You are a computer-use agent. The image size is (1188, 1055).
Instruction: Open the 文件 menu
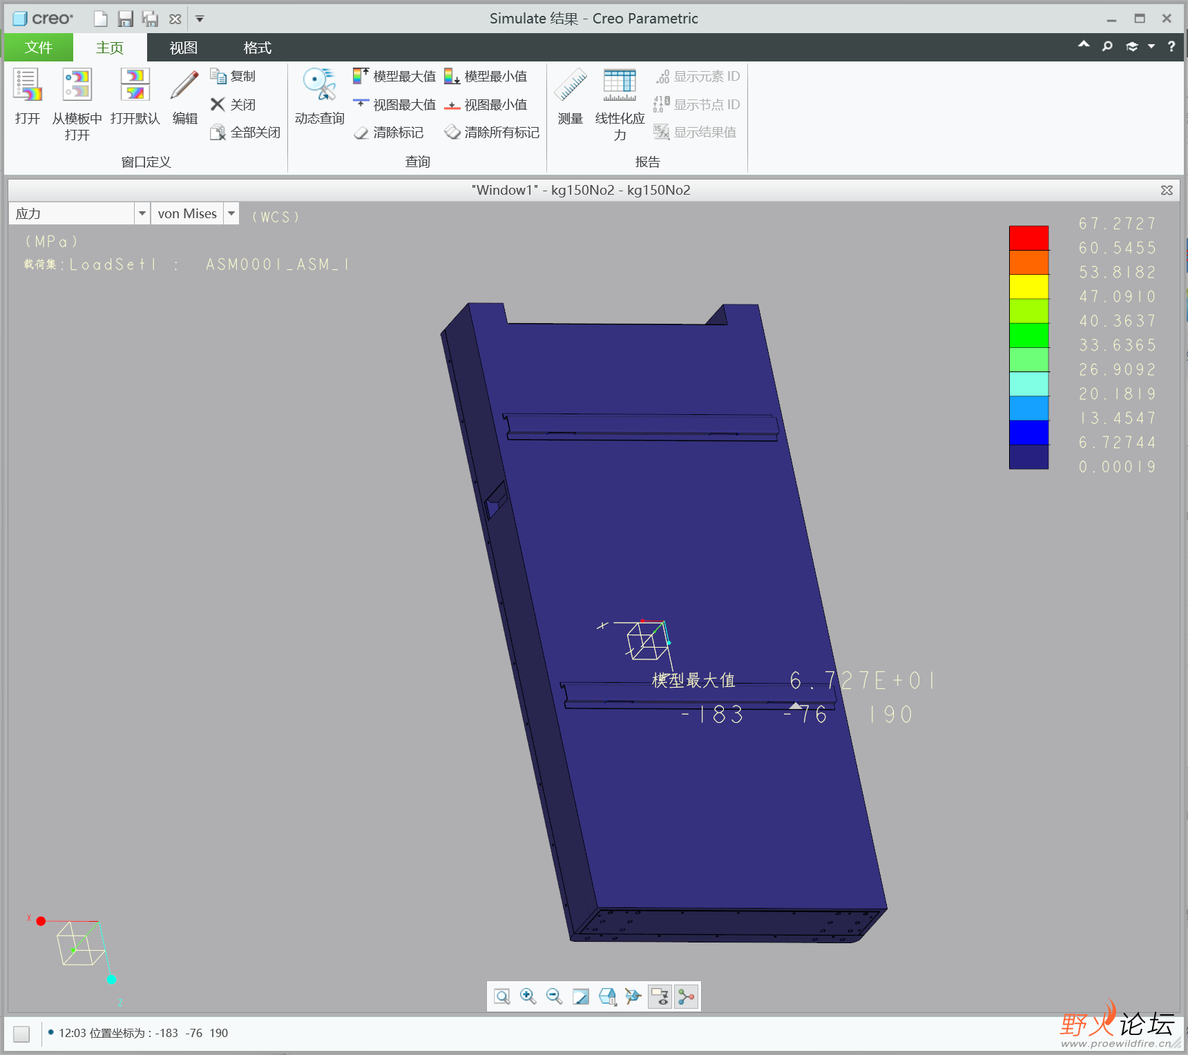click(x=39, y=48)
